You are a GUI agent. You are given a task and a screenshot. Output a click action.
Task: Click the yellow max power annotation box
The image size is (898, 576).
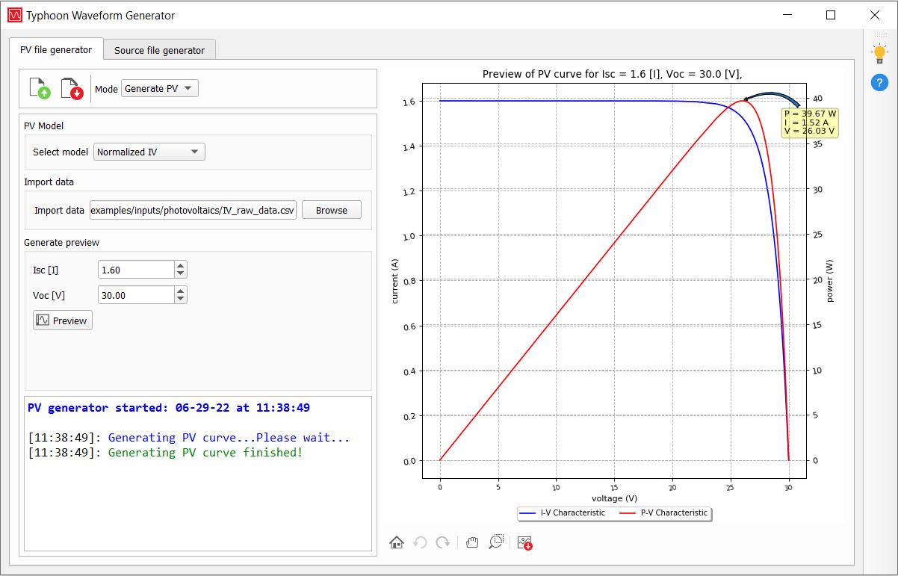810,123
